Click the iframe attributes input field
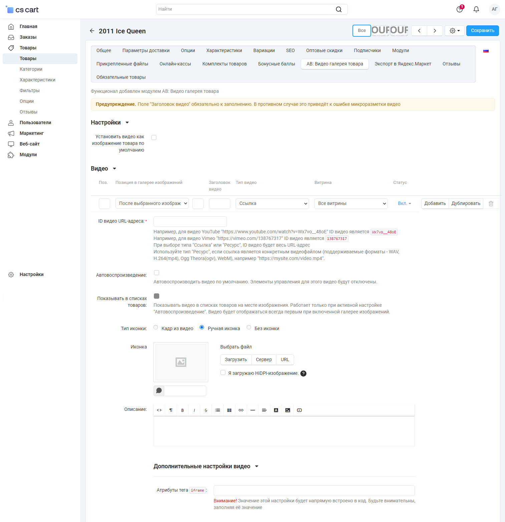The image size is (505, 522). pyautogui.click(x=314, y=491)
